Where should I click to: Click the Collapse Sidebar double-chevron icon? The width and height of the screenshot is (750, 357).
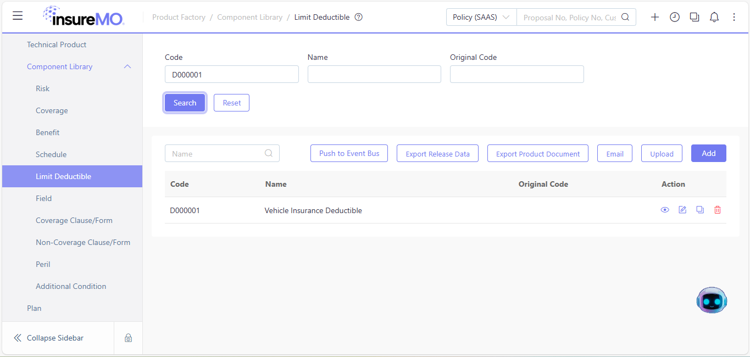coord(18,338)
